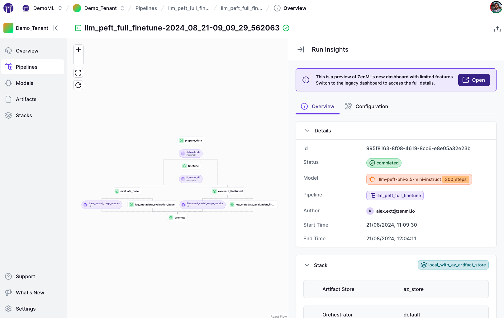Click the share icon for this run
The image size is (504, 318).
pos(497,29)
